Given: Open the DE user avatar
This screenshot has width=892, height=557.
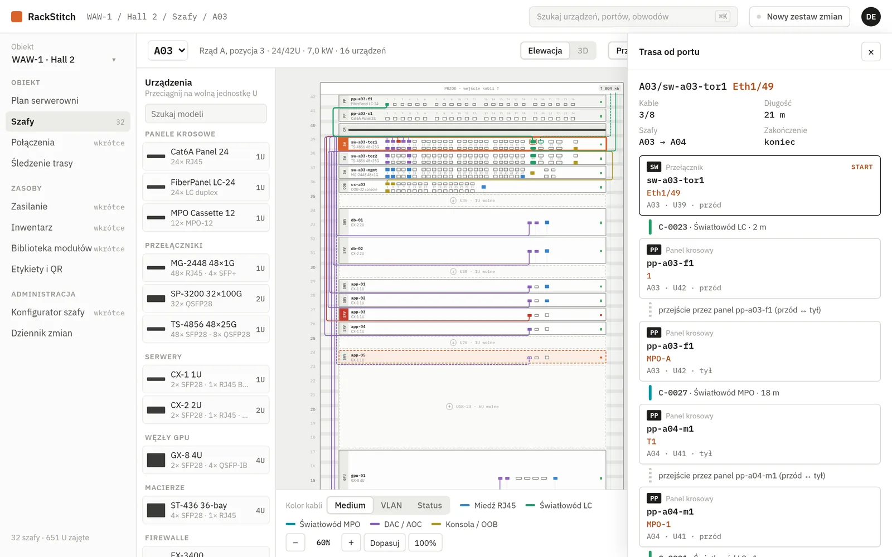Looking at the screenshot, I should [871, 17].
